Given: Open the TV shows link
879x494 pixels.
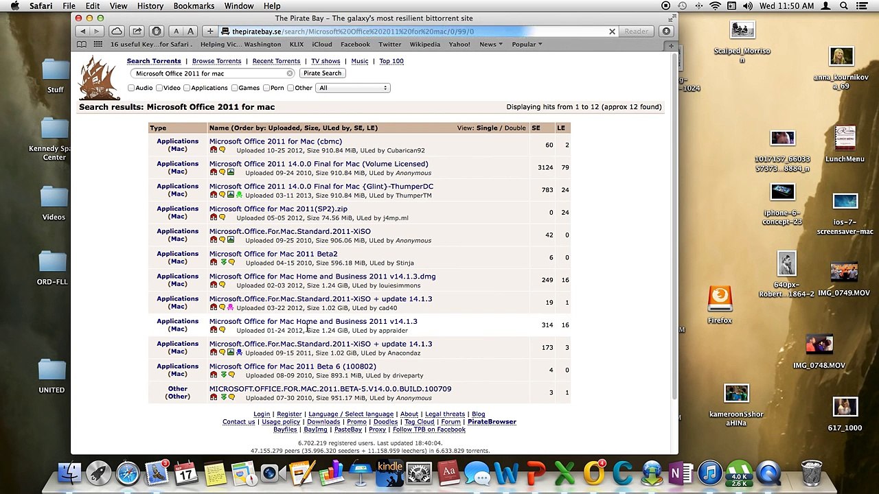Looking at the screenshot, I should [326, 61].
